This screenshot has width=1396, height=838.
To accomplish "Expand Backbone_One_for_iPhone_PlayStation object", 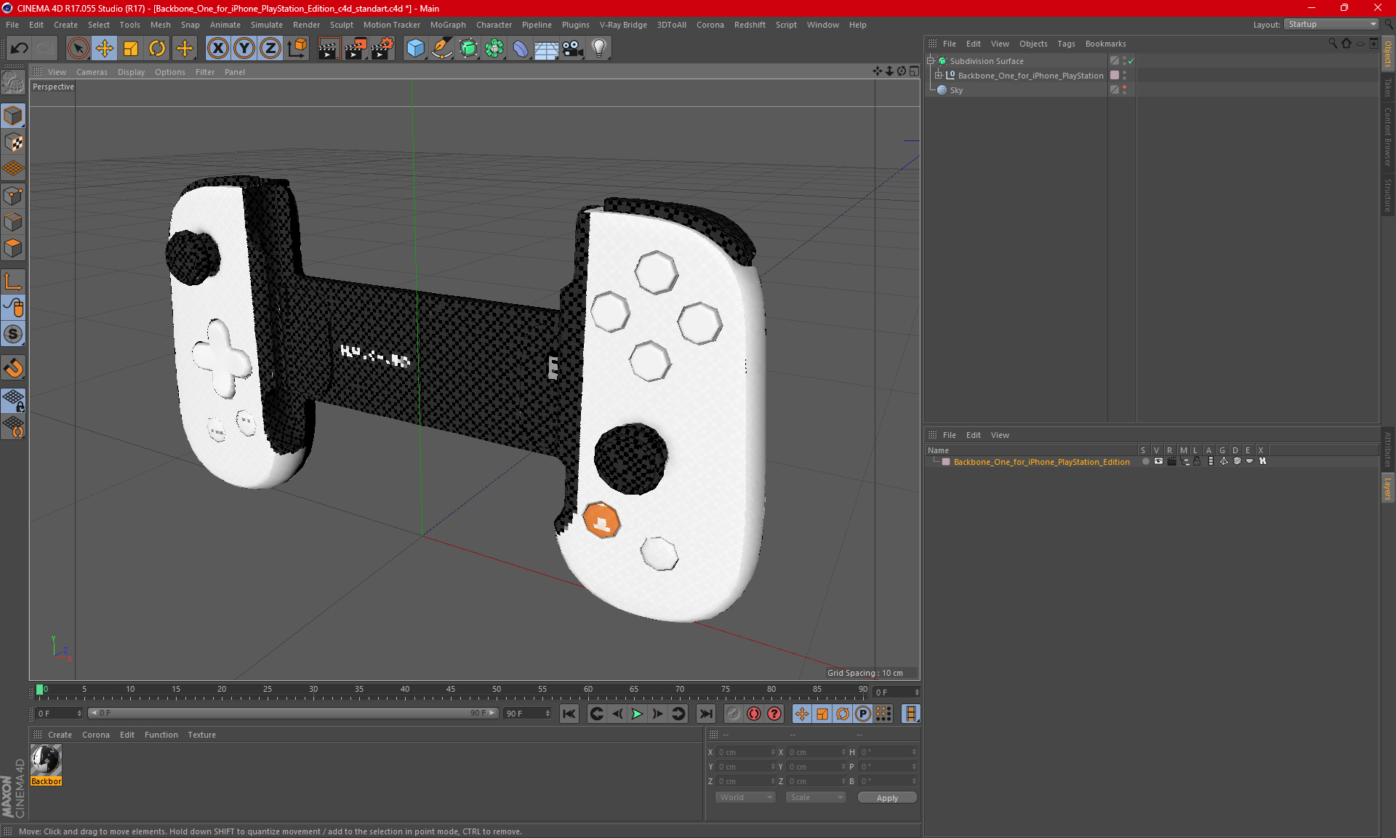I will (939, 76).
